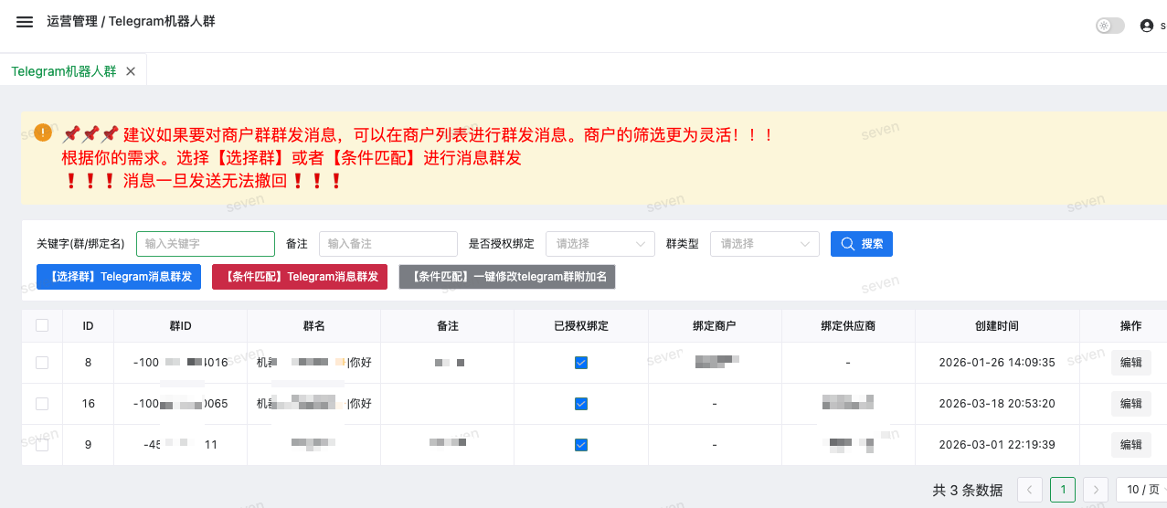Click the 备注 column header
1167x508 pixels.
(448, 326)
